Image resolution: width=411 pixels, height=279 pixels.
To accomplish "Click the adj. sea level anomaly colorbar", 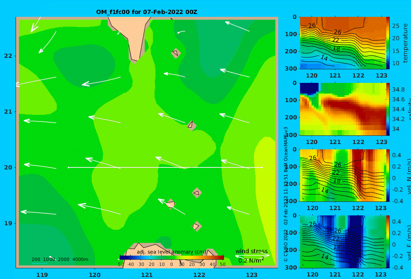I will point(172,258).
